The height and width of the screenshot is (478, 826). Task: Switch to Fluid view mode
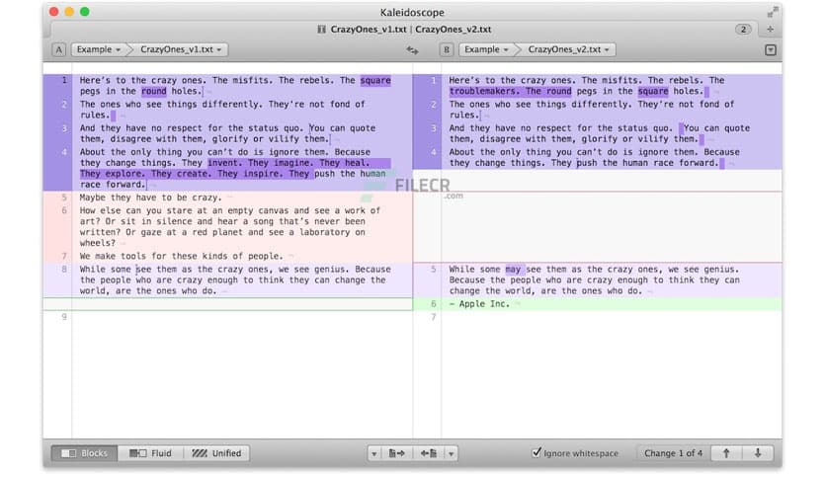(x=150, y=453)
